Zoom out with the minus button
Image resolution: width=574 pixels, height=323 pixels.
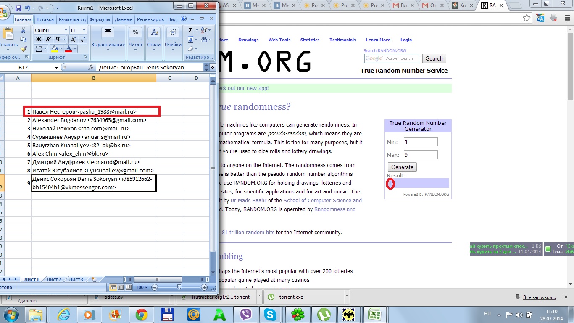click(155, 287)
